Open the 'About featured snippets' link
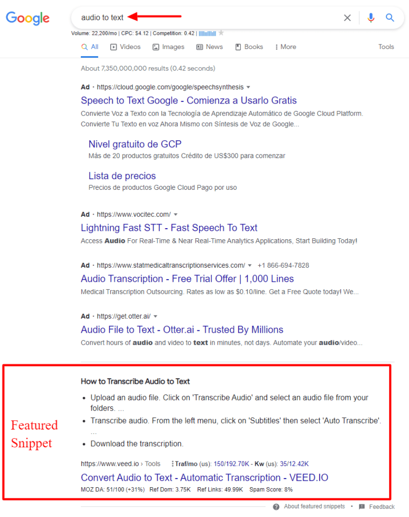The height and width of the screenshot is (517, 409). [x=314, y=506]
